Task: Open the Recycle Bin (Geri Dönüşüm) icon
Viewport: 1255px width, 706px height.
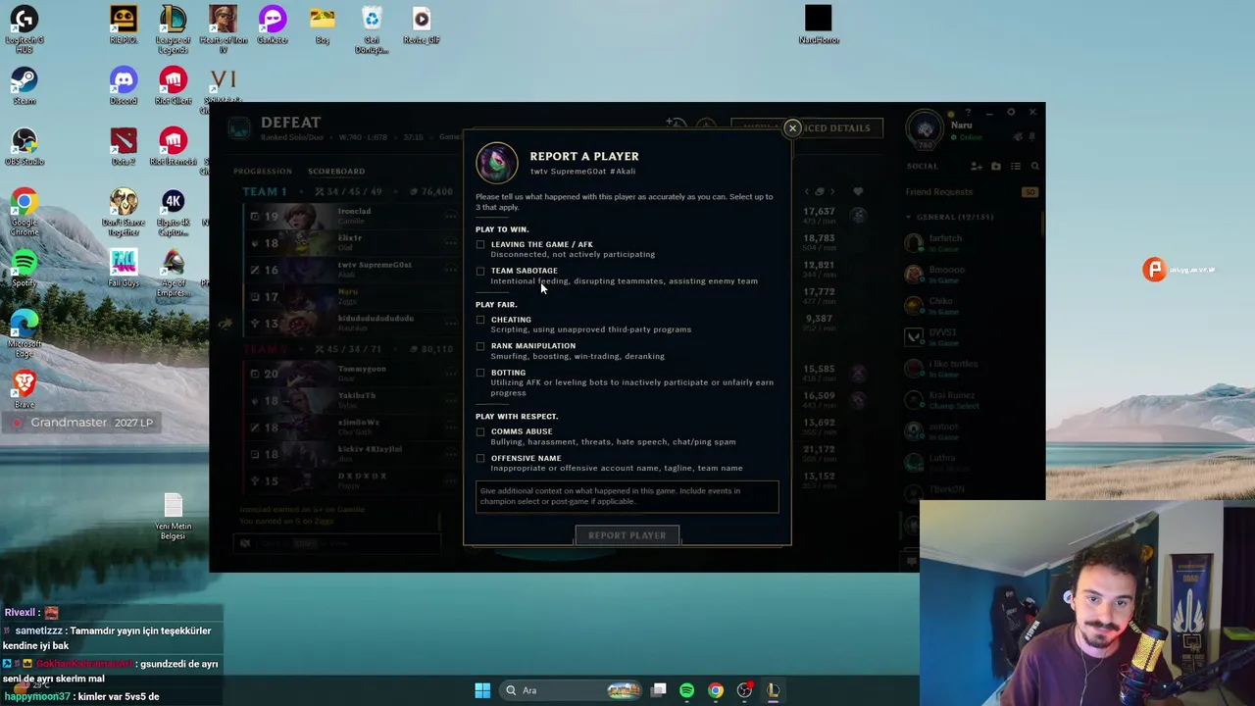Action: click(x=372, y=30)
